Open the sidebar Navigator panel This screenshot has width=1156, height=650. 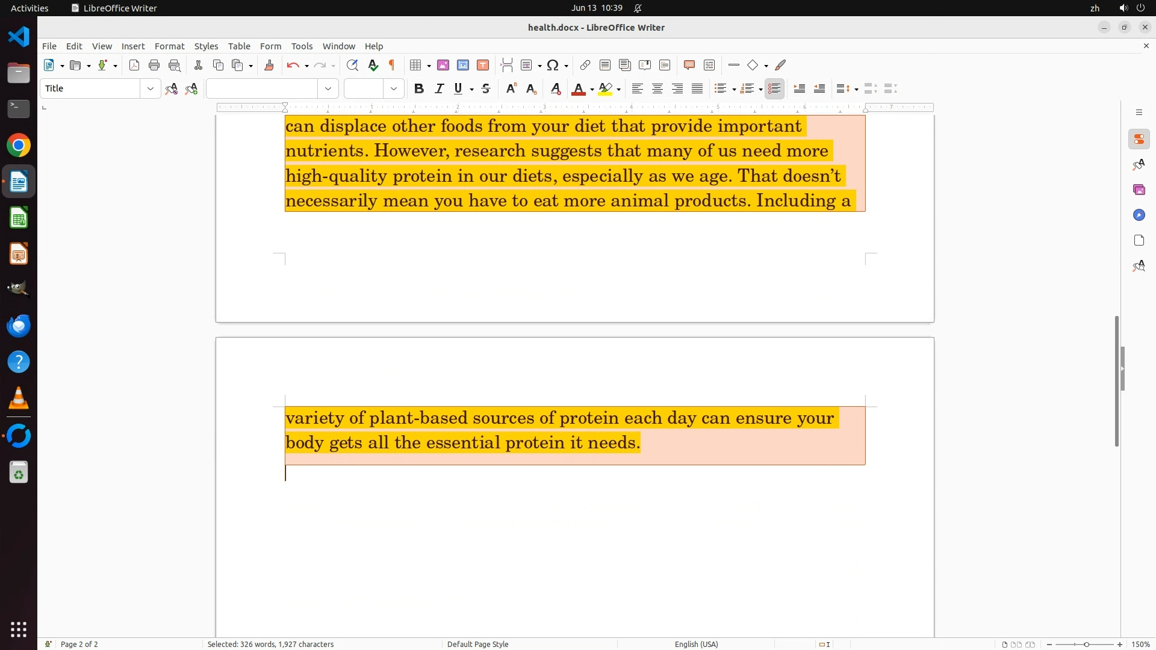click(x=1139, y=215)
